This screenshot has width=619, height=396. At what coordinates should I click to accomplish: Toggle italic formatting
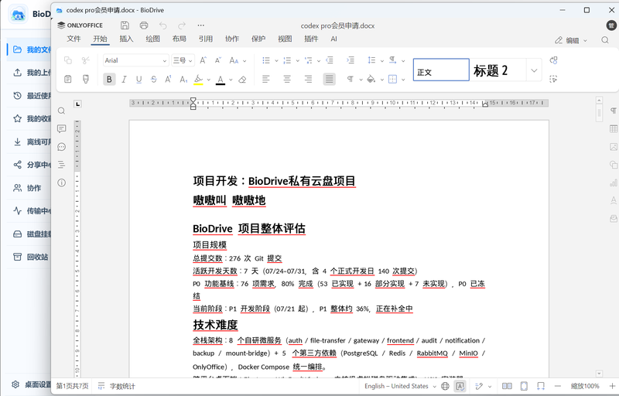[124, 80]
